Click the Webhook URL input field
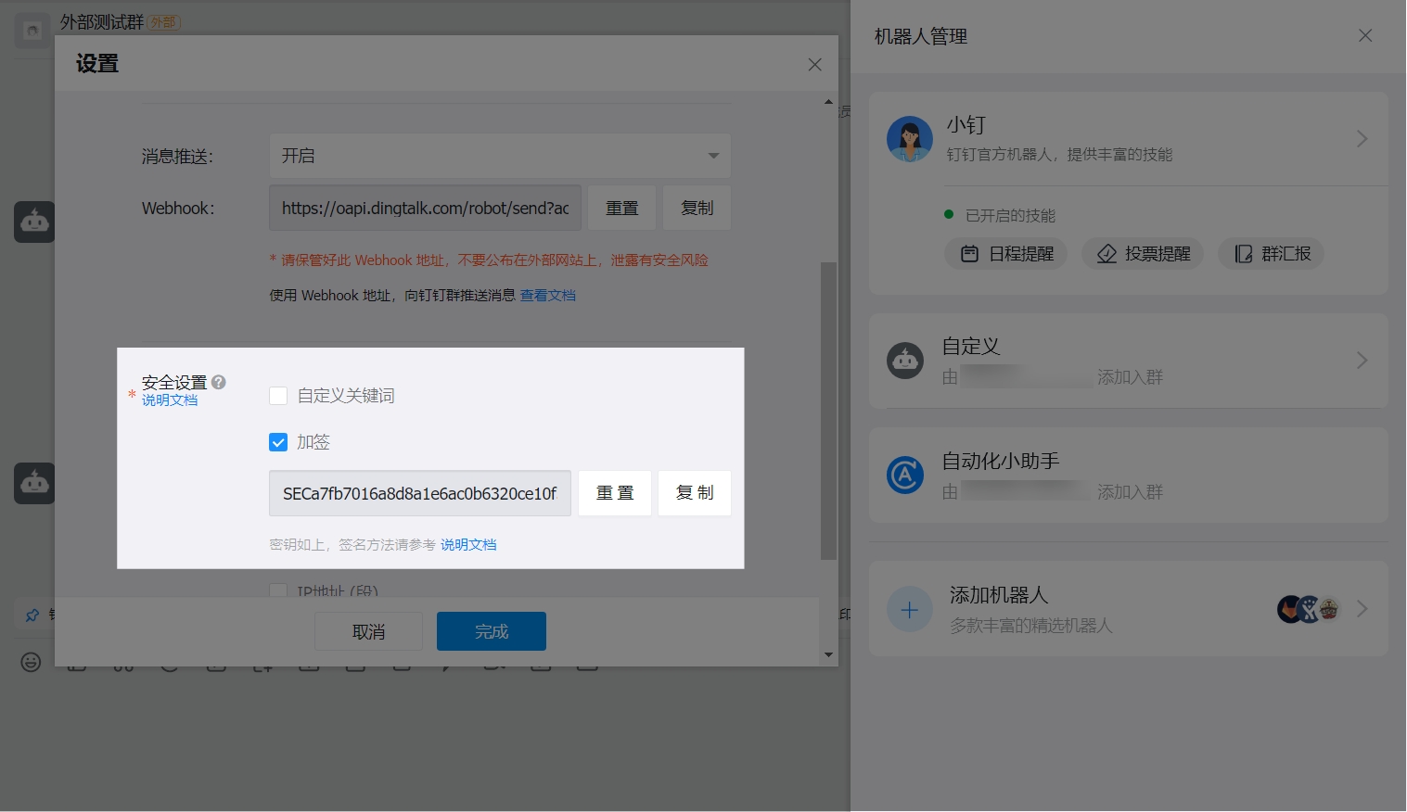Viewport: 1407px width, 812px height. point(425,209)
